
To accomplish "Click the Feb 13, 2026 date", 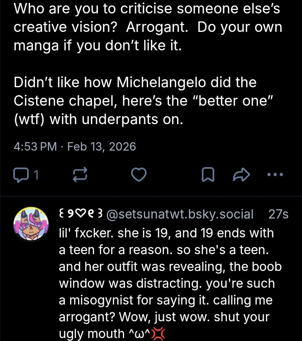I will (x=102, y=146).
